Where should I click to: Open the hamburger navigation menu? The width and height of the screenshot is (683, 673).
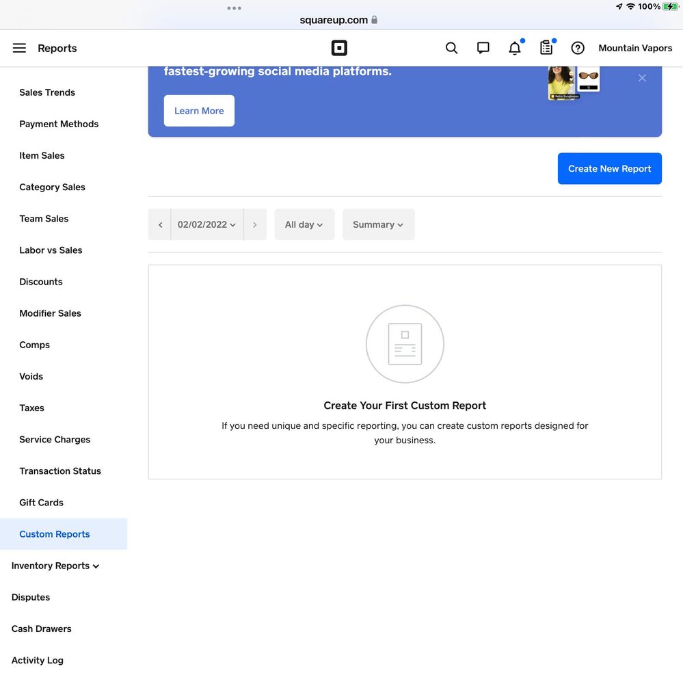pyautogui.click(x=19, y=48)
